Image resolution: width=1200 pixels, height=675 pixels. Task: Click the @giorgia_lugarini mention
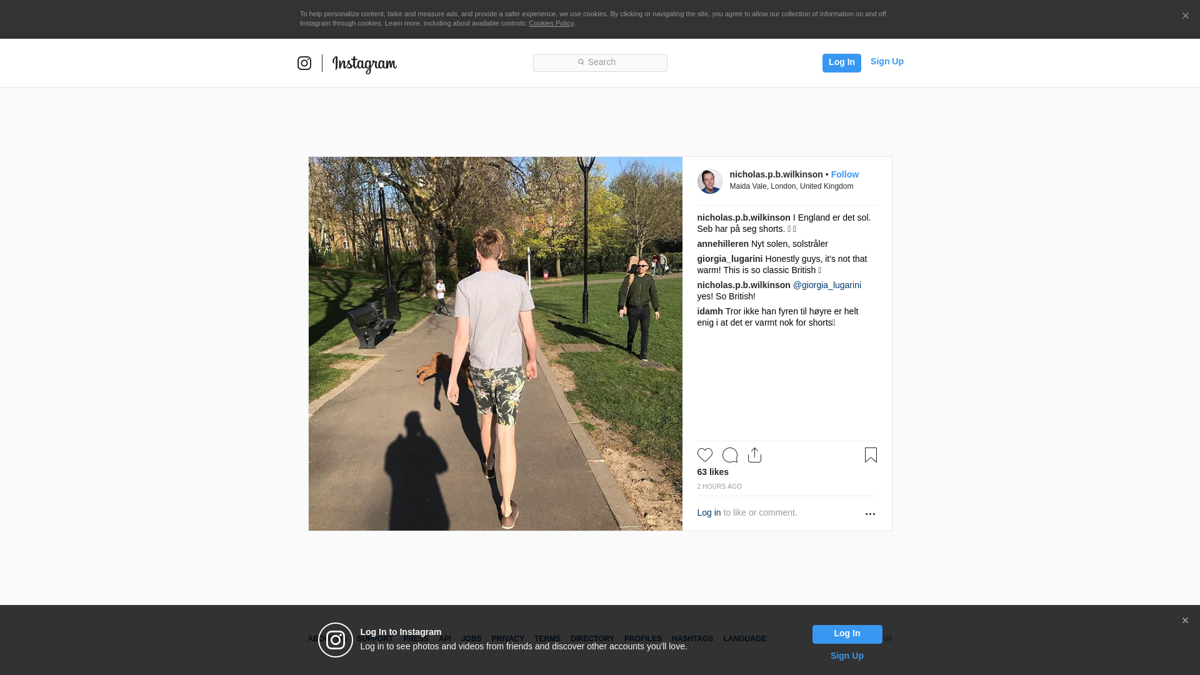click(x=827, y=285)
